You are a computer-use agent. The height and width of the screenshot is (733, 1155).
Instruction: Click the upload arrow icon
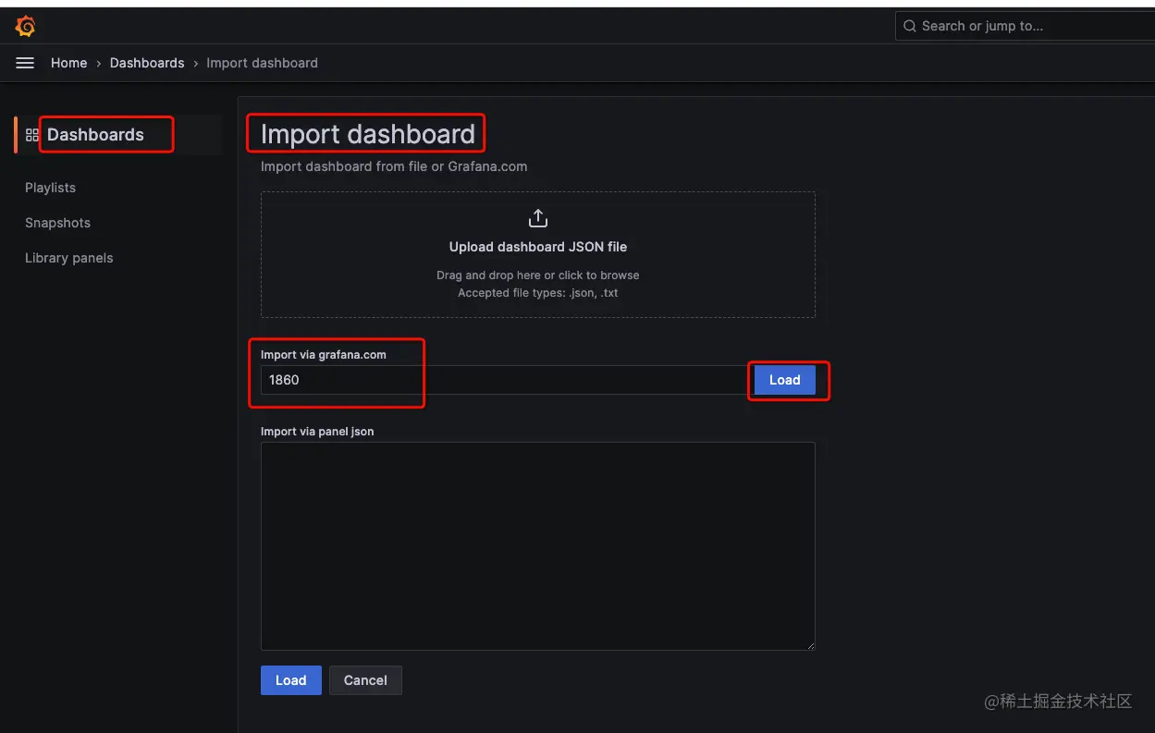[x=538, y=218]
